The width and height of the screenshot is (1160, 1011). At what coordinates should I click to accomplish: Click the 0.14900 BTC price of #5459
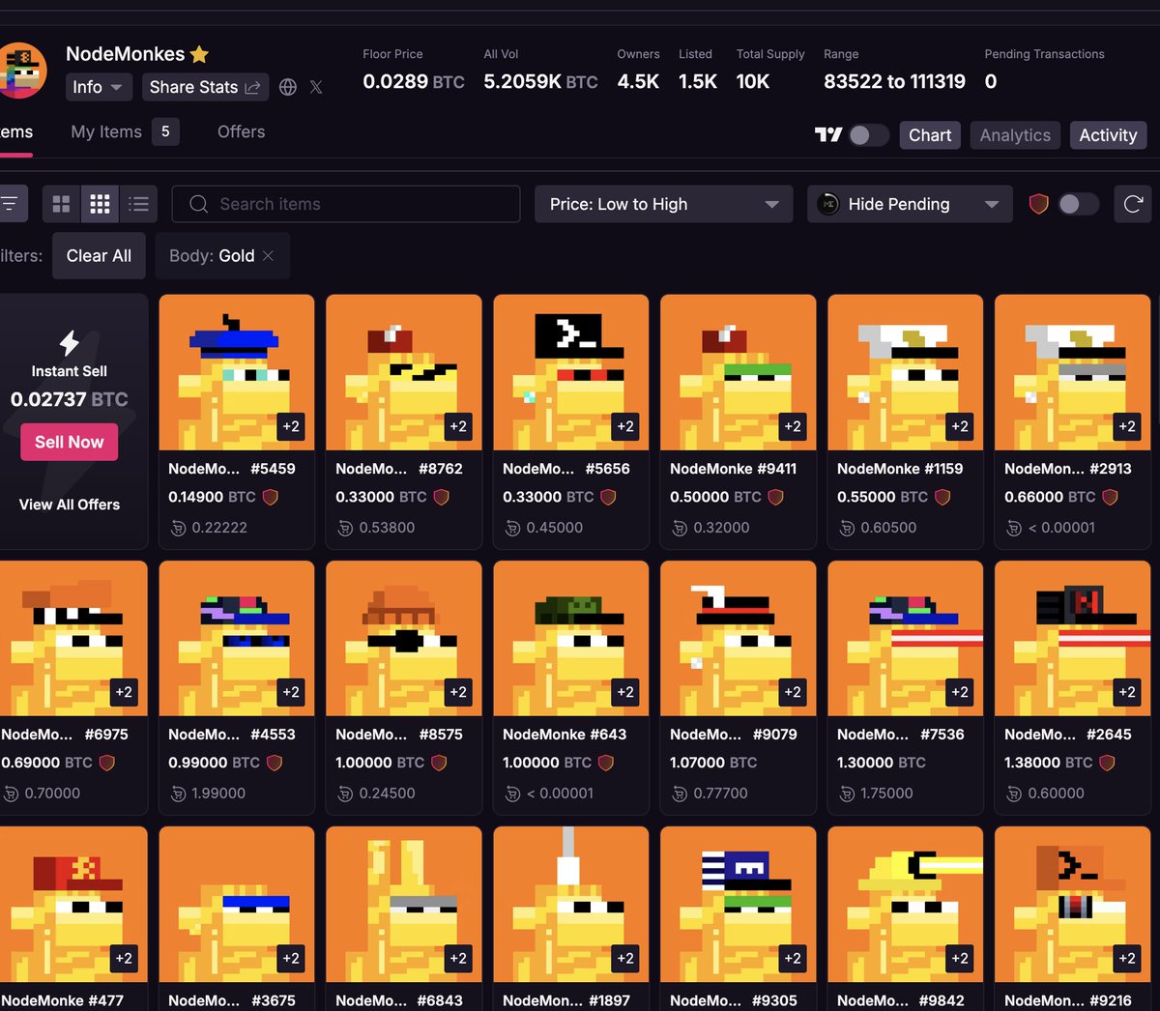(212, 497)
